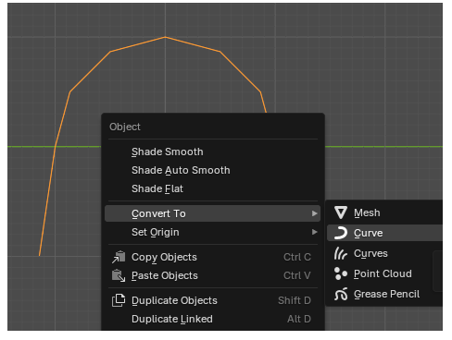Click the green Y axis line

[383, 147]
